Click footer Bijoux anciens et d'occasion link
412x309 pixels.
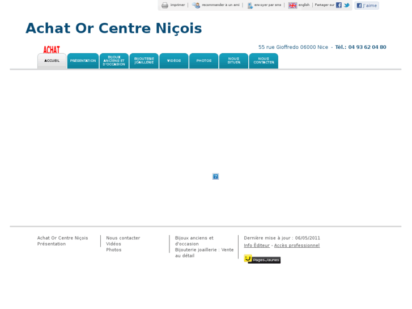pyautogui.click(x=194, y=241)
